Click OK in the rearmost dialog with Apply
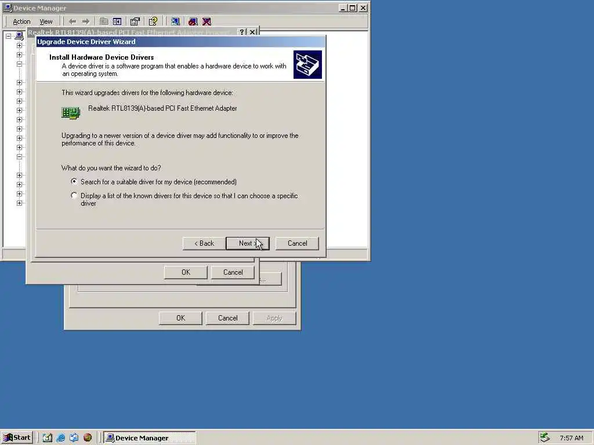The width and height of the screenshot is (594, 445). [x=181, y=318]
